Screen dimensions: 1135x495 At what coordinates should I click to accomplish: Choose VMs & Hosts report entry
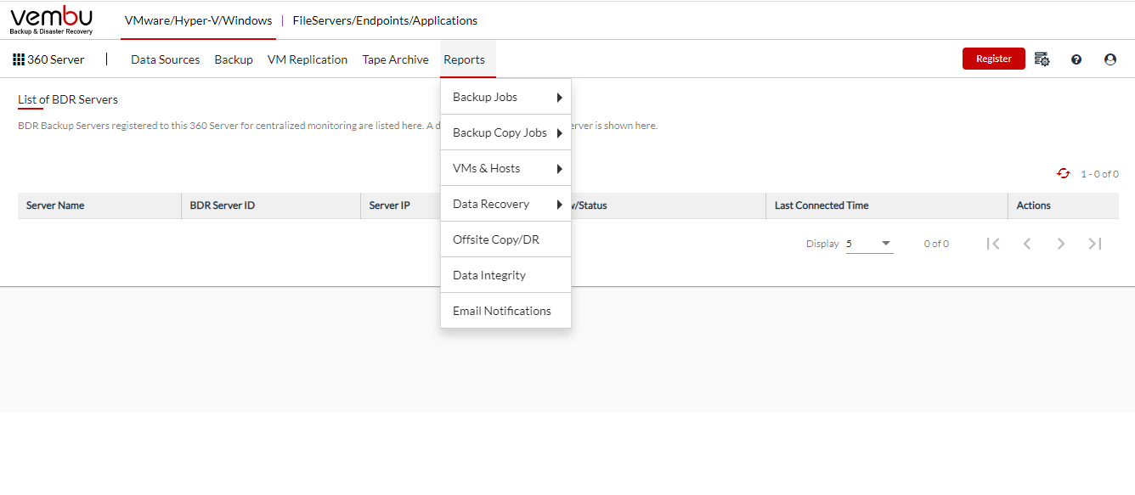[506, 168]
